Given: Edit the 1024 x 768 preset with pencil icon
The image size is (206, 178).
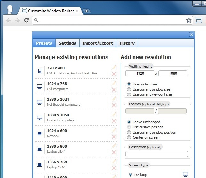Looking at the screenshot, I should point(114,83).
